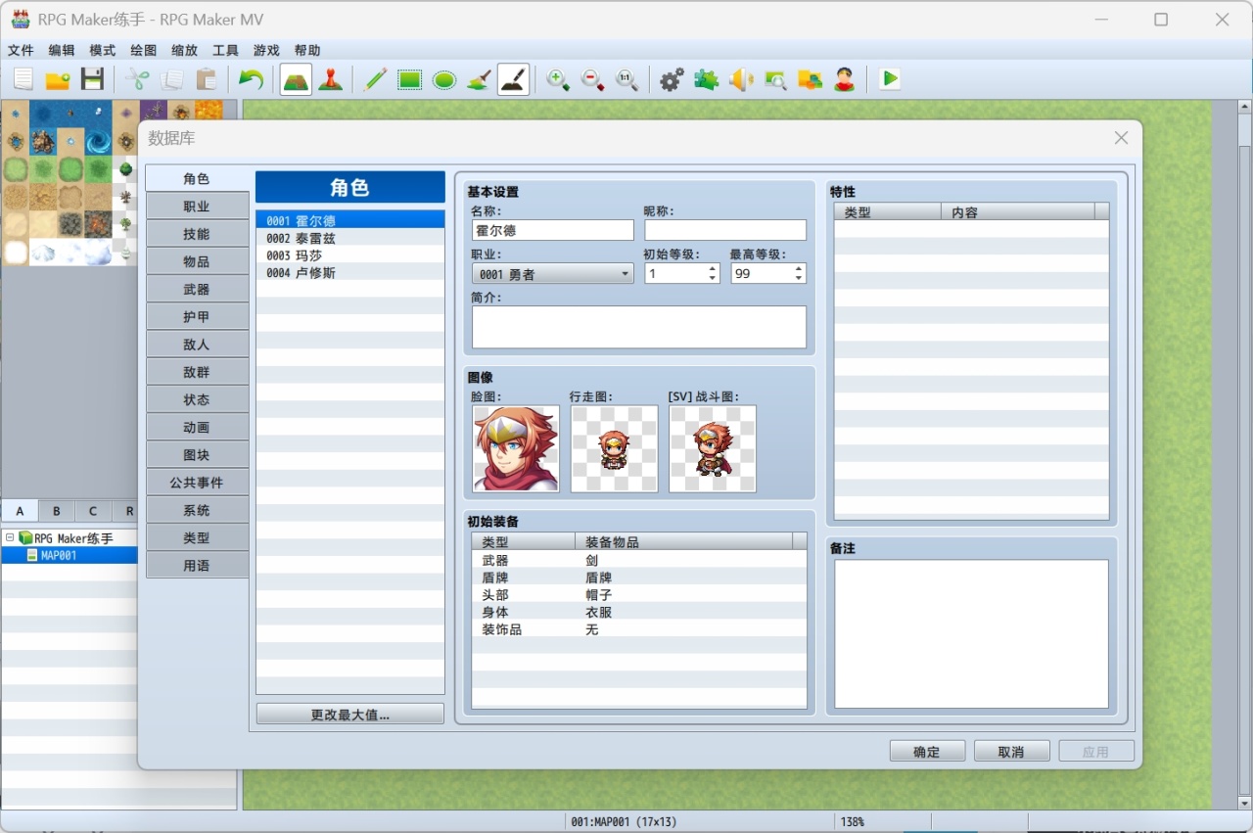The image size is (1253, 833).
Task: Switch to the 公共事件 database tab
Action: tap(197, 483)
